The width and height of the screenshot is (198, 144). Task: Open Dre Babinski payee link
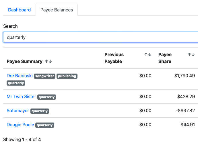click(x=20, y=76)
